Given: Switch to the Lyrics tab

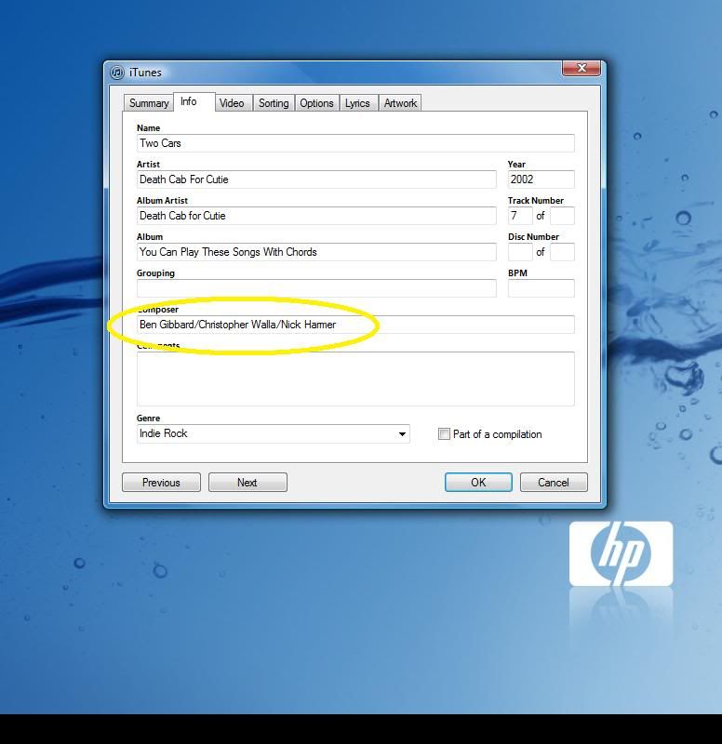Looking at the screenshot, I should tap(358, 103).
